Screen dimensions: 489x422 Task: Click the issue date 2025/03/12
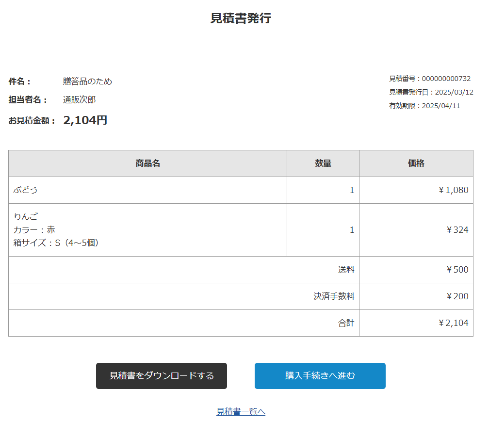pyautogui.click(x=456, y=92)
